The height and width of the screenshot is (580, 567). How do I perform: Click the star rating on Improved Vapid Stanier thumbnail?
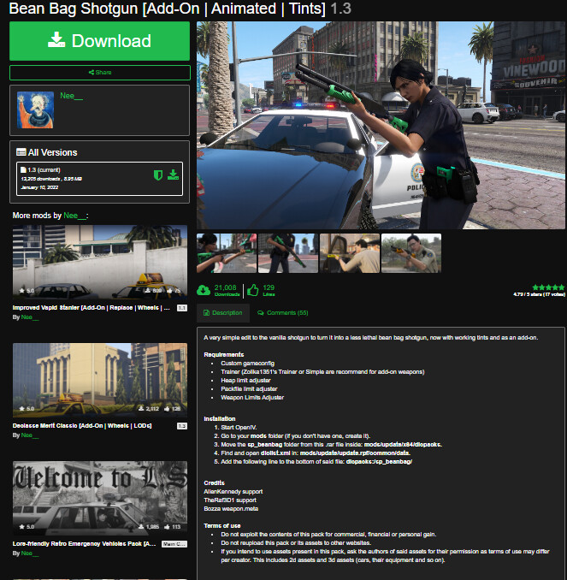pyautogui.click(x=27, y=291)
